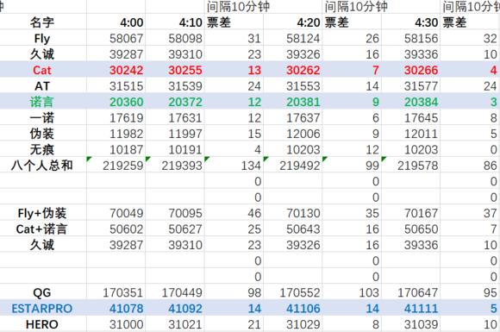Select the QG name cell
The height and width of the screenshot is (332, 500).
point(42,292)
